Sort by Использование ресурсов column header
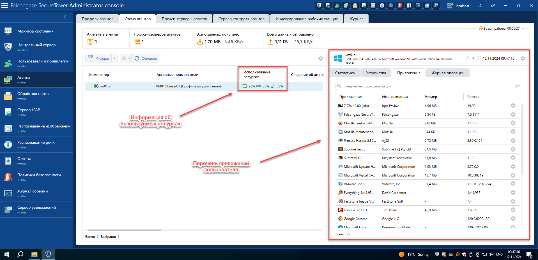 tap(257, 75)
